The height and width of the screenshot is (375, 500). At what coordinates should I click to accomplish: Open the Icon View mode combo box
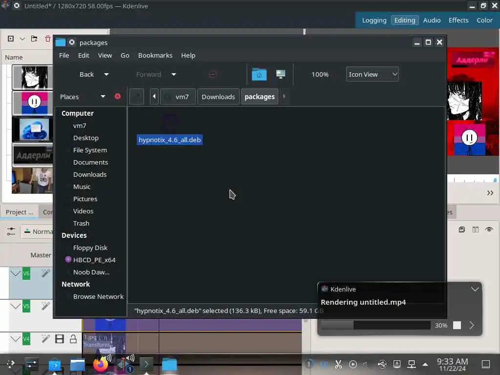(x=372, y=74)
